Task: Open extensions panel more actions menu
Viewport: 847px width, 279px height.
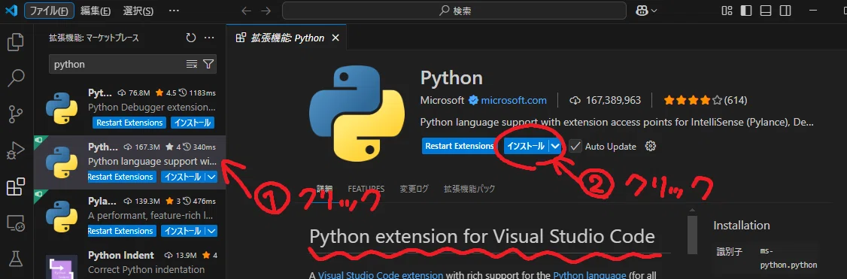Action: tap(210, 38)
